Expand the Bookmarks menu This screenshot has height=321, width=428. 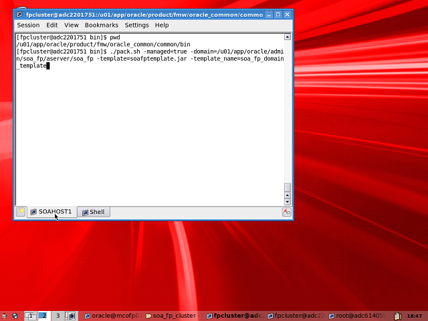coord(101,25)
